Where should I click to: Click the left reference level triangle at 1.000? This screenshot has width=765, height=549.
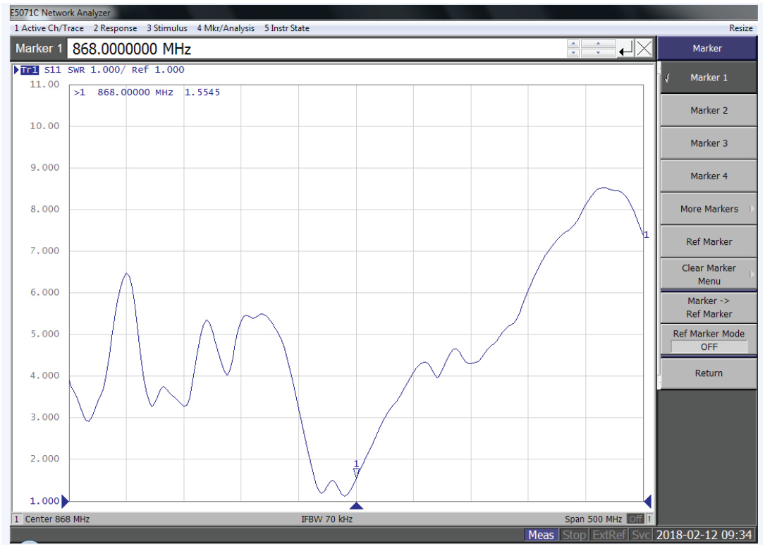point(65,501)
